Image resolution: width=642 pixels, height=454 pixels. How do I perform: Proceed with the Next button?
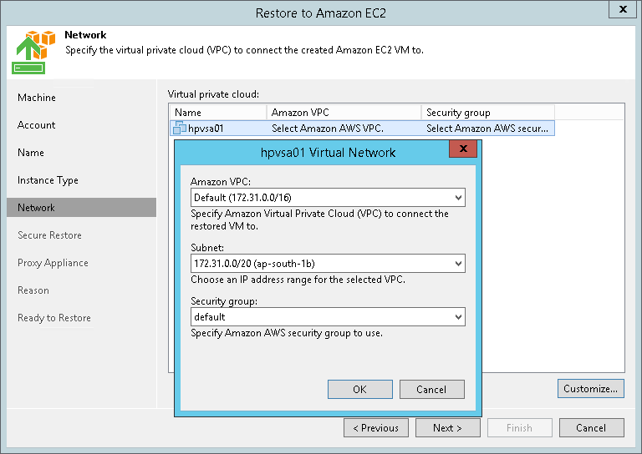point(448,428)
